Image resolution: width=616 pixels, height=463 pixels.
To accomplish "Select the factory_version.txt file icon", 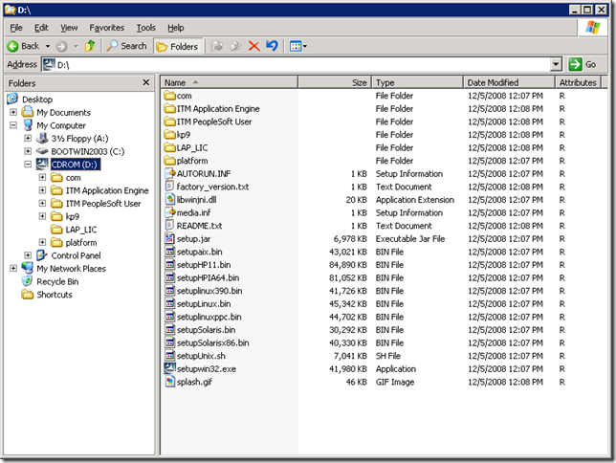I will pyautogui.click(x=169, y=187).
